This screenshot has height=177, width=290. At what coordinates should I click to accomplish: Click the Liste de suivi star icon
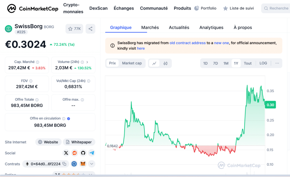pos(225,8)
